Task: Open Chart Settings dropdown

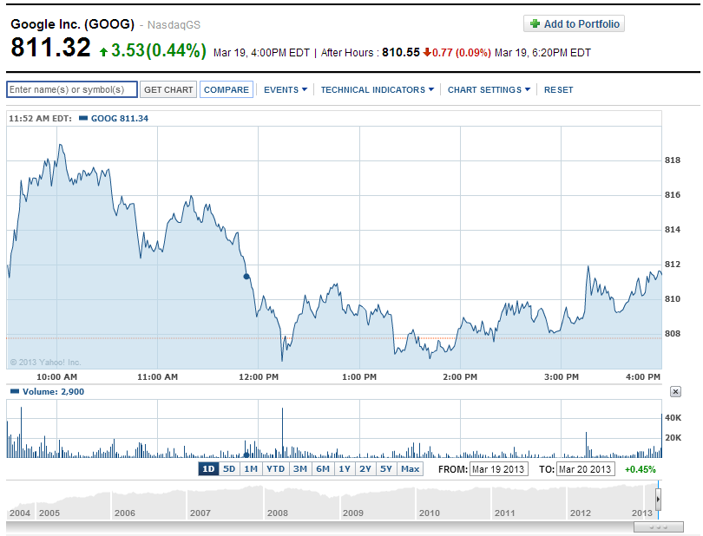Action: (x=489, y=89)
